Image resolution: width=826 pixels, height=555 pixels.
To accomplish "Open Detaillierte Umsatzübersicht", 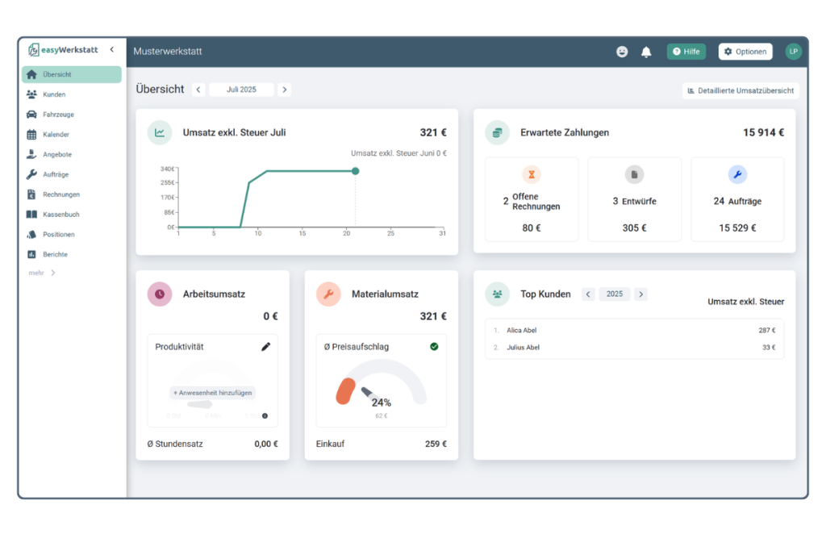I will point(740,91).
